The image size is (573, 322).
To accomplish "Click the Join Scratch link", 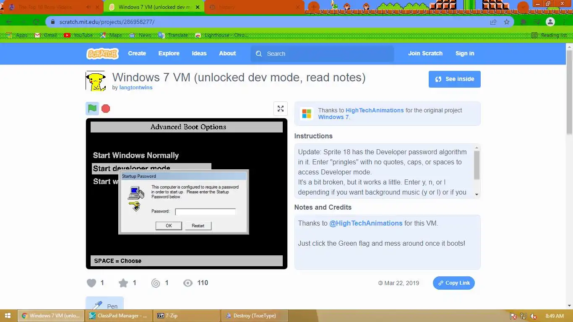I will click(x=425, y=54).
